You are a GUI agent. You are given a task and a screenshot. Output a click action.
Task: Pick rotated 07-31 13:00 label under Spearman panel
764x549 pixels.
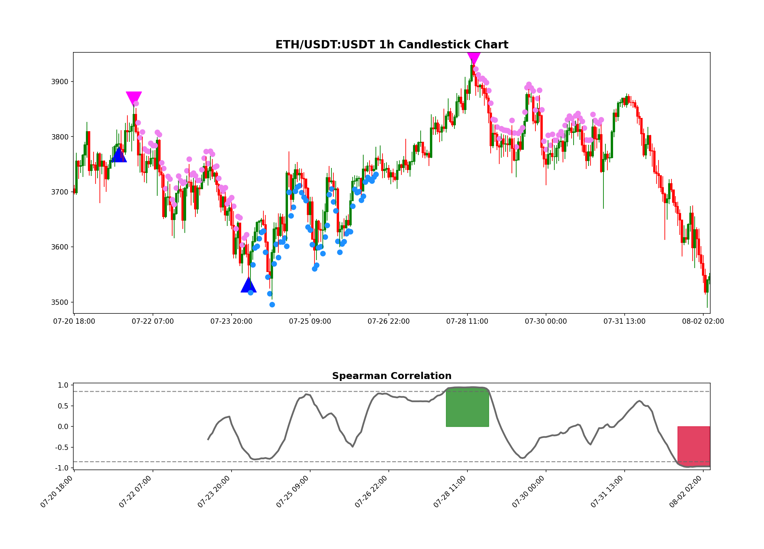pos(607,491)
